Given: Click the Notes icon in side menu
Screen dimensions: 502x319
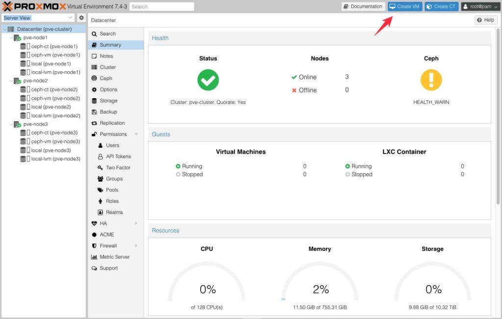Looking at the screenshot, I should [x=94, y=56].
